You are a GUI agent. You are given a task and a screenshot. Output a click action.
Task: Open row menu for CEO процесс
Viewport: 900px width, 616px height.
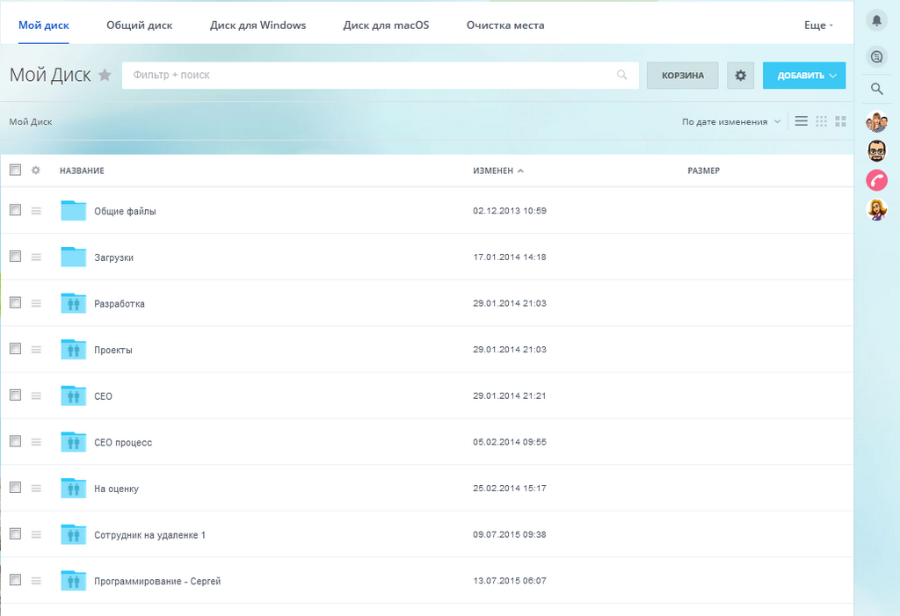[x=36, y=442]
